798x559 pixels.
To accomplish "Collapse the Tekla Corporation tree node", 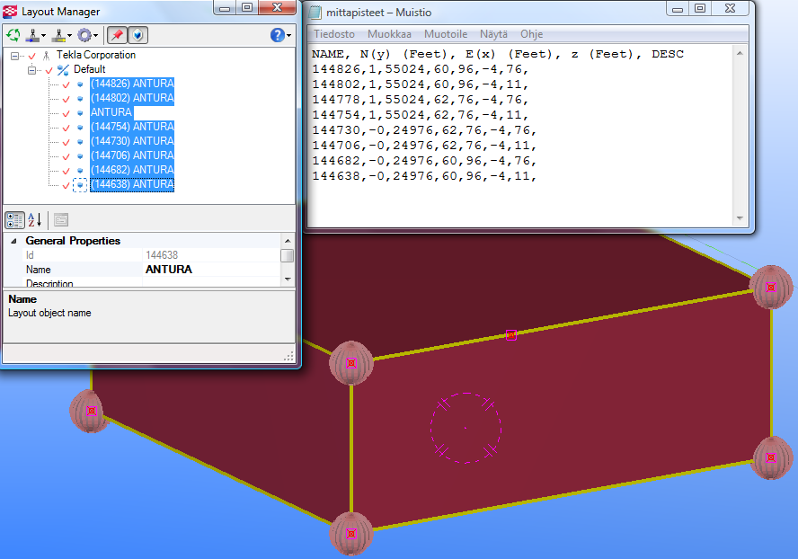I will pos(14,56).
